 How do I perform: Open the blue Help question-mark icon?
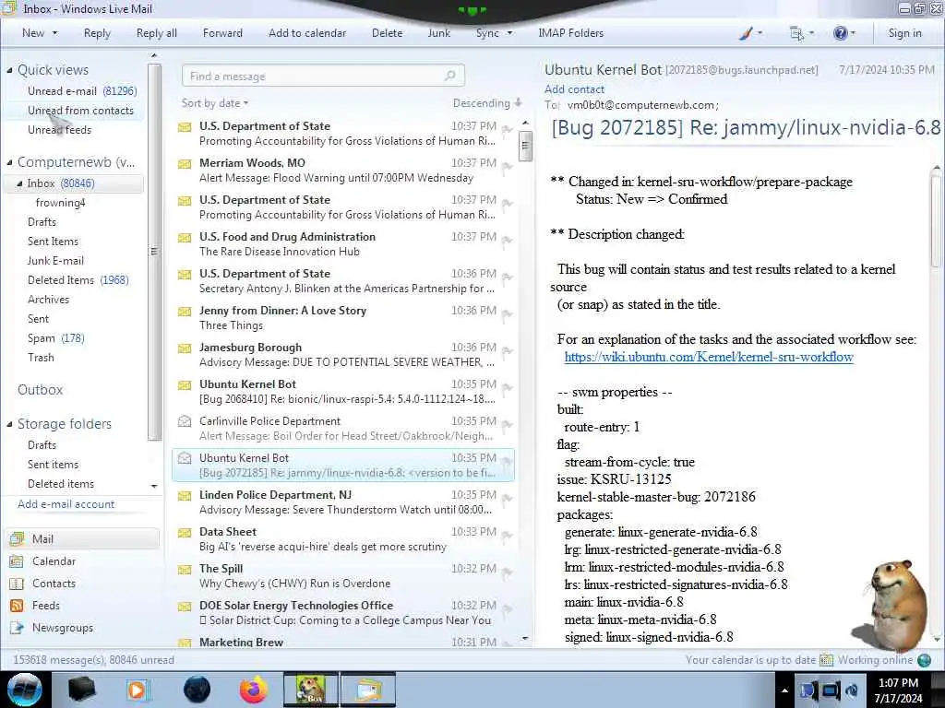tap(840, 33)
